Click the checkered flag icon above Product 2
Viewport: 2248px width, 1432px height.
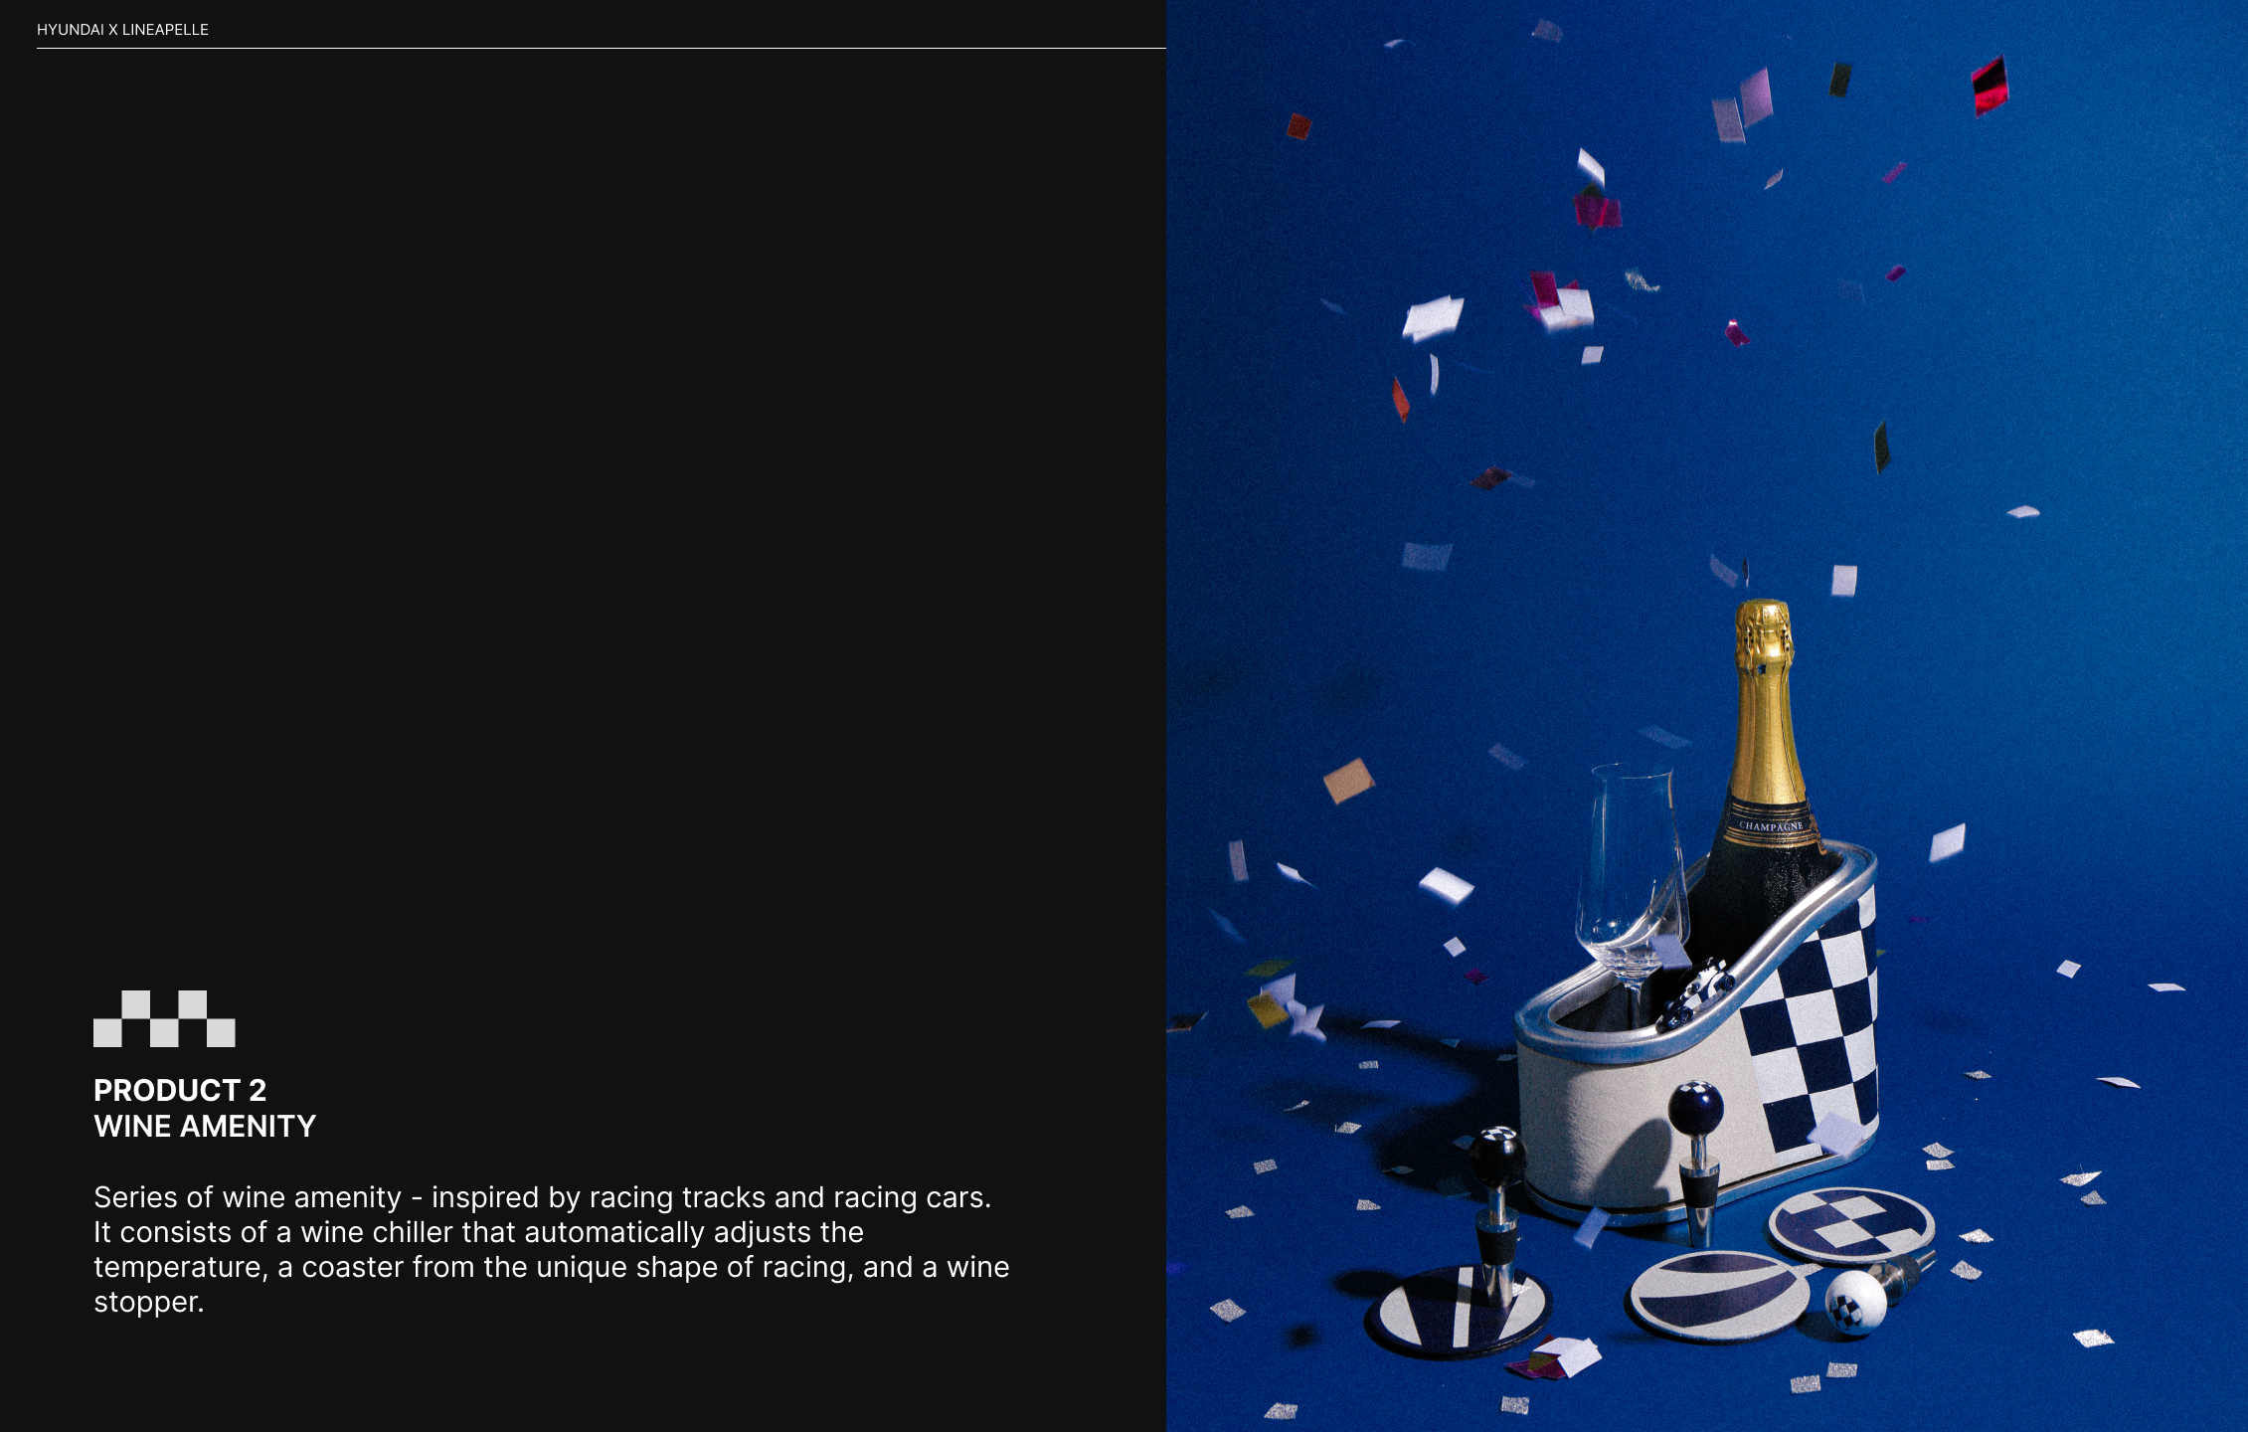tap(164, 1018)
